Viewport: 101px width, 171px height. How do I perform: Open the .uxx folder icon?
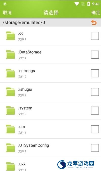click(x=10, y=166)
